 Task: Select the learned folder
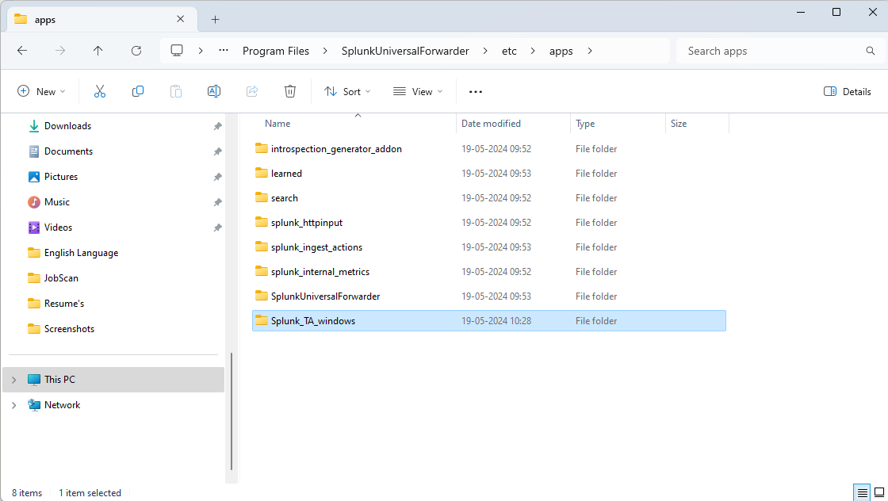[x=489, y=174]
